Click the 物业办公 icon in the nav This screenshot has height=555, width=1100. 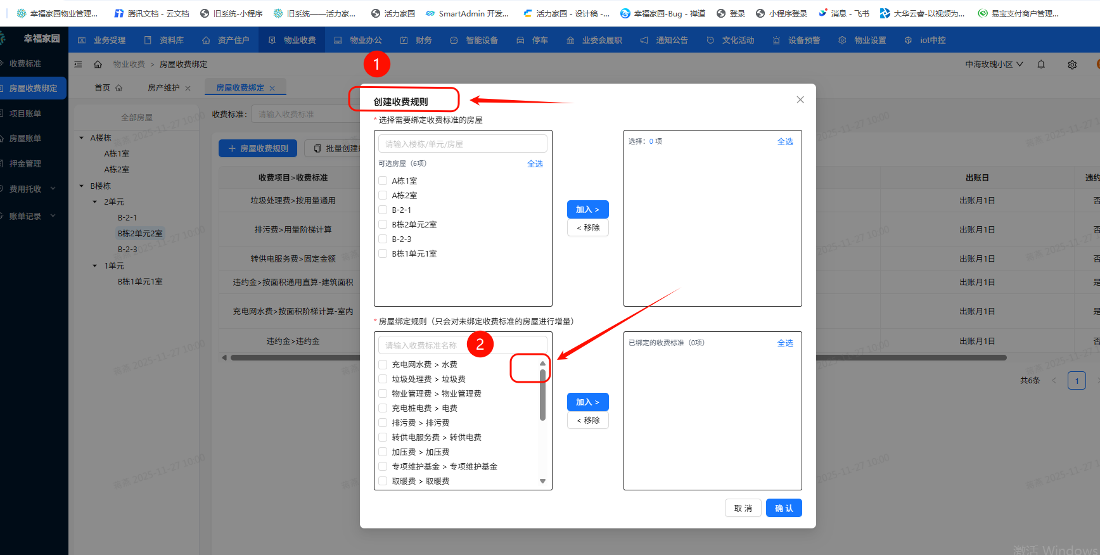pos(338,40)
